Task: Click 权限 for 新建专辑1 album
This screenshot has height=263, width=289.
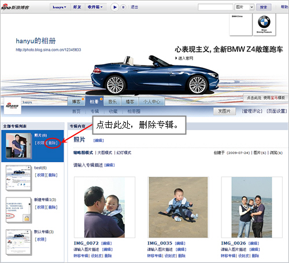Action: (x=40, y=207)
